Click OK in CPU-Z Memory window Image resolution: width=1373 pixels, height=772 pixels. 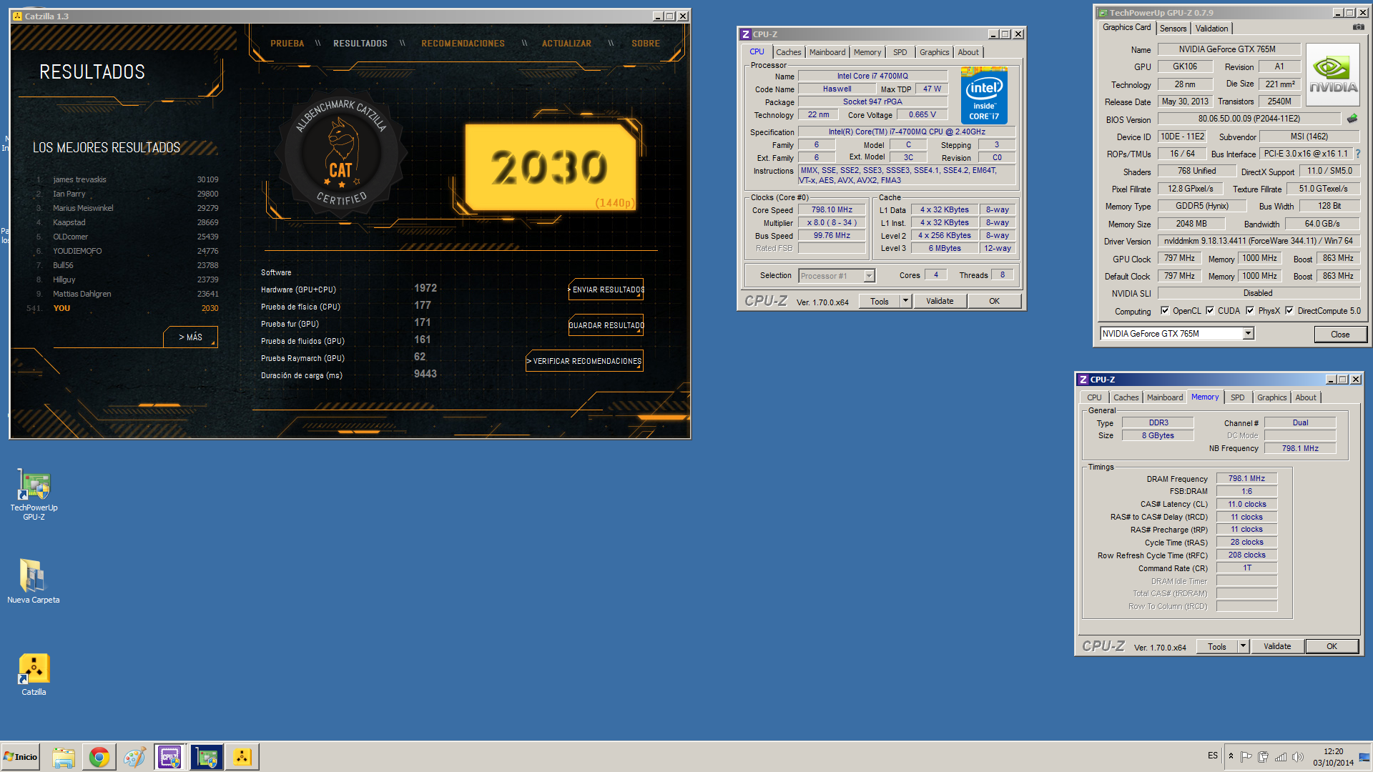tap(1332, 646)
